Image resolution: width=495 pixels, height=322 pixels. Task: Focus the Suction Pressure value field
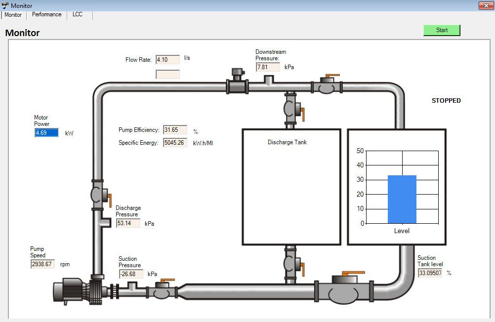click(x=131, y=274)
